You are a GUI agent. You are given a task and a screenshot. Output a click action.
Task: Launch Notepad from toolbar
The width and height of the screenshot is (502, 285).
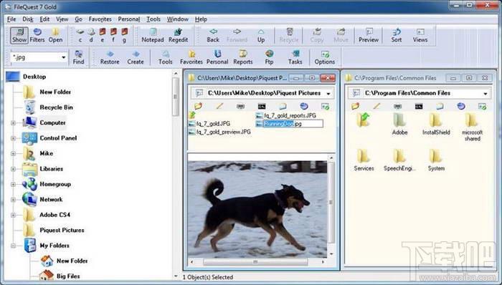(x=153, y=35)
